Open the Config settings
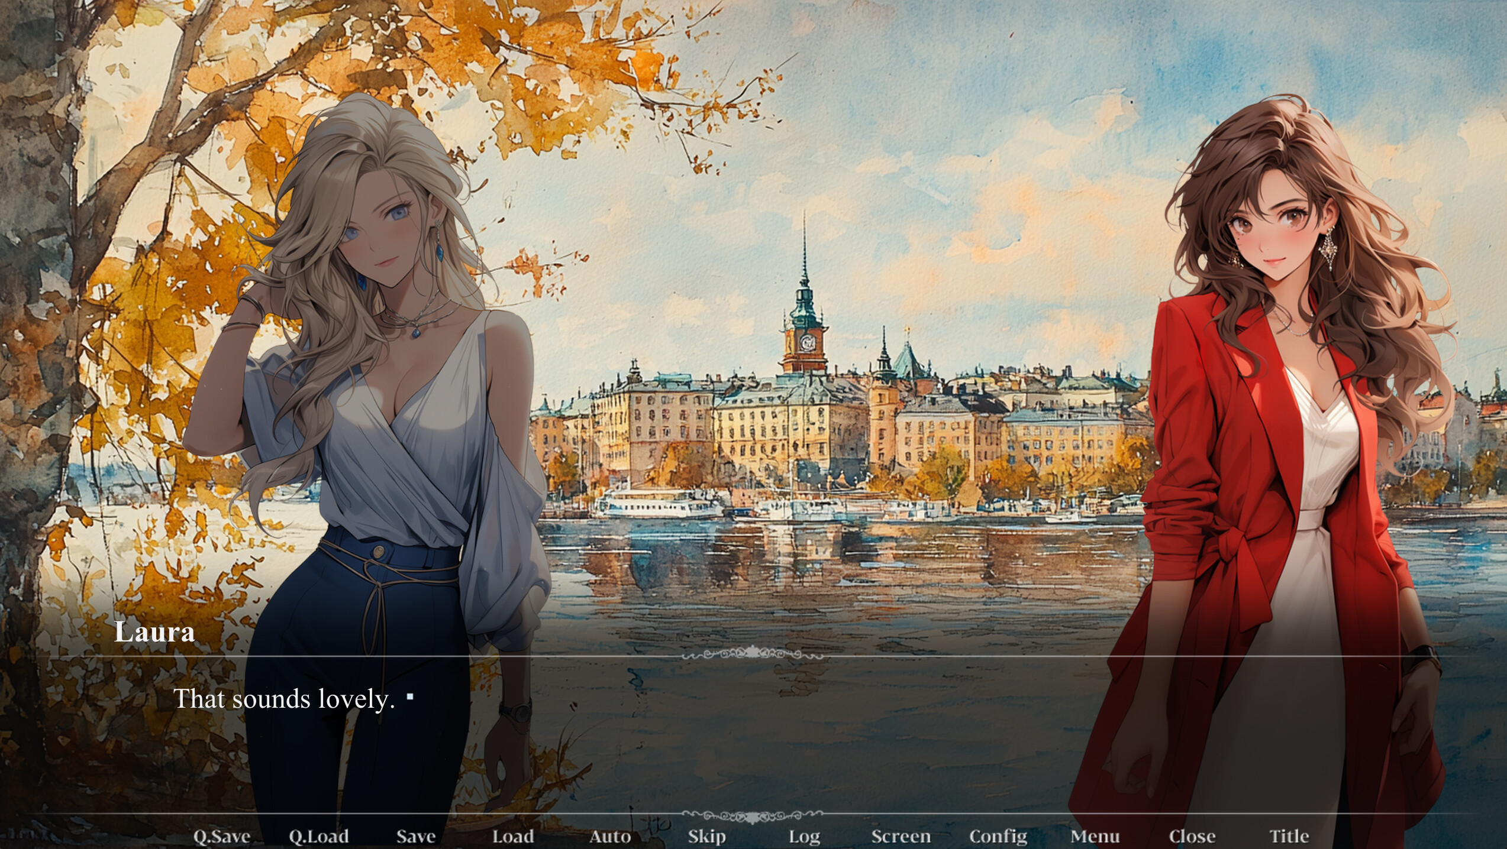 pos(1000,836)
